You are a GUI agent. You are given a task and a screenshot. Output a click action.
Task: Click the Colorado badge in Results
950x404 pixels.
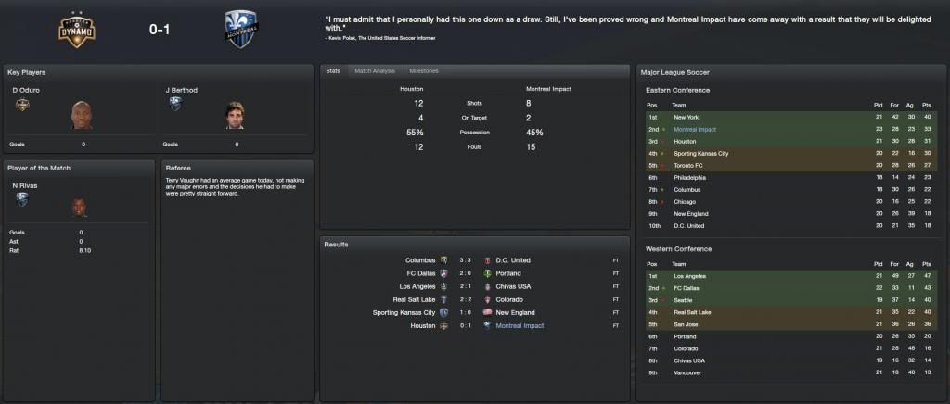pyautogui.click(x=486, y=300)
